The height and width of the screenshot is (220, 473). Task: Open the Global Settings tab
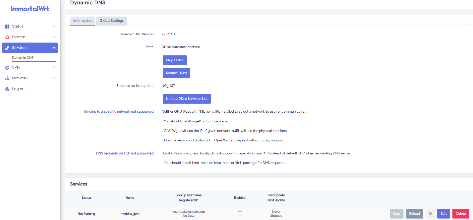click(x=112, y=21)
